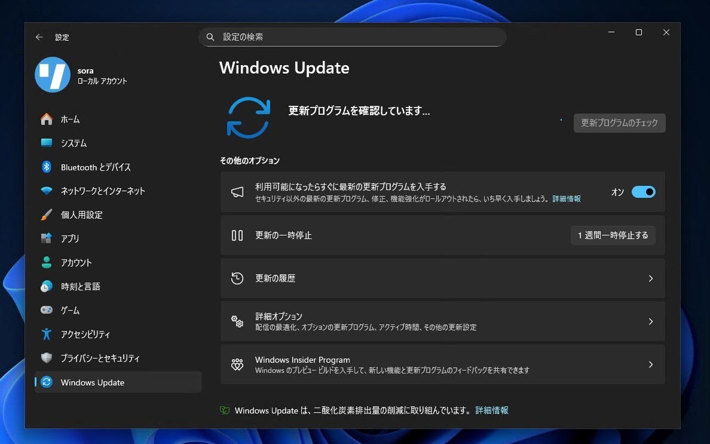Click the Bluetooth icon in sidebar
The width and height of the screenshot is (710, 444).
click(46, 167)
